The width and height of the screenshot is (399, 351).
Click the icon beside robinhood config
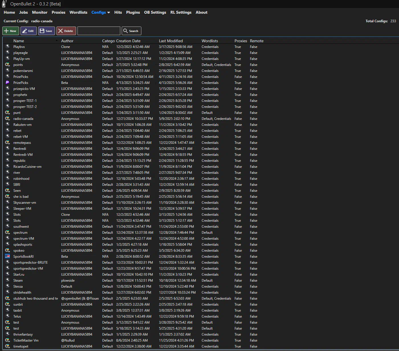pyautogui.click(x=8, y=178)
